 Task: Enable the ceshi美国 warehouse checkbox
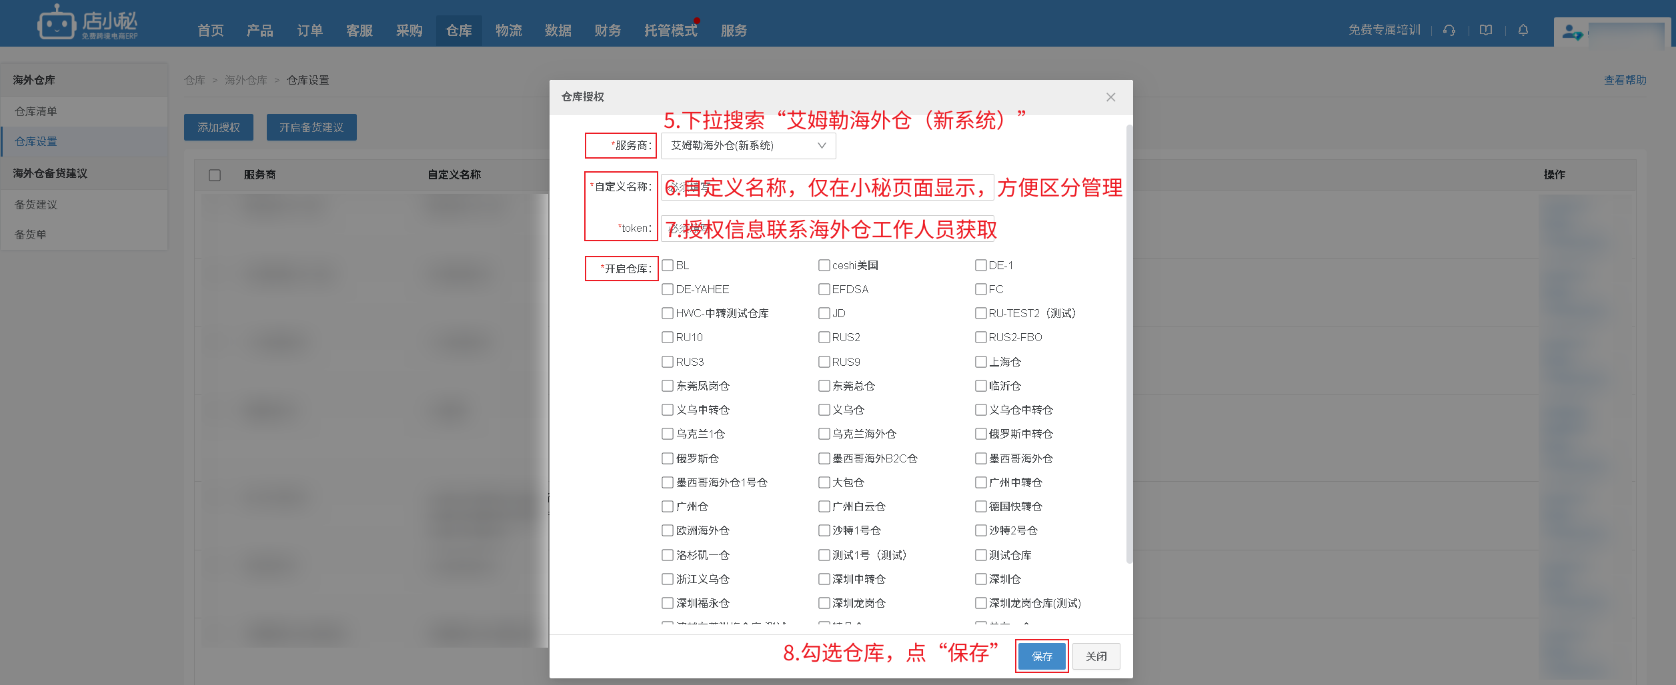(x=824, y=265)
